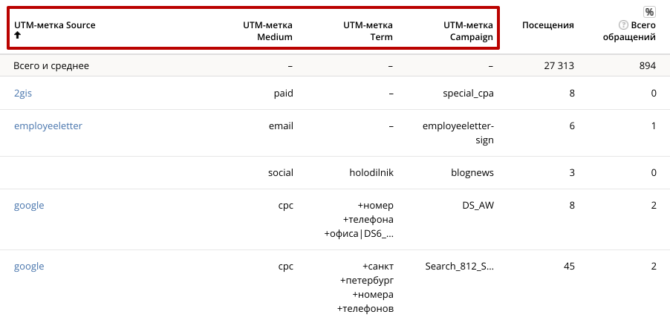
Task: Click the DS_AW campaign cell
Action: click(478, 206)
